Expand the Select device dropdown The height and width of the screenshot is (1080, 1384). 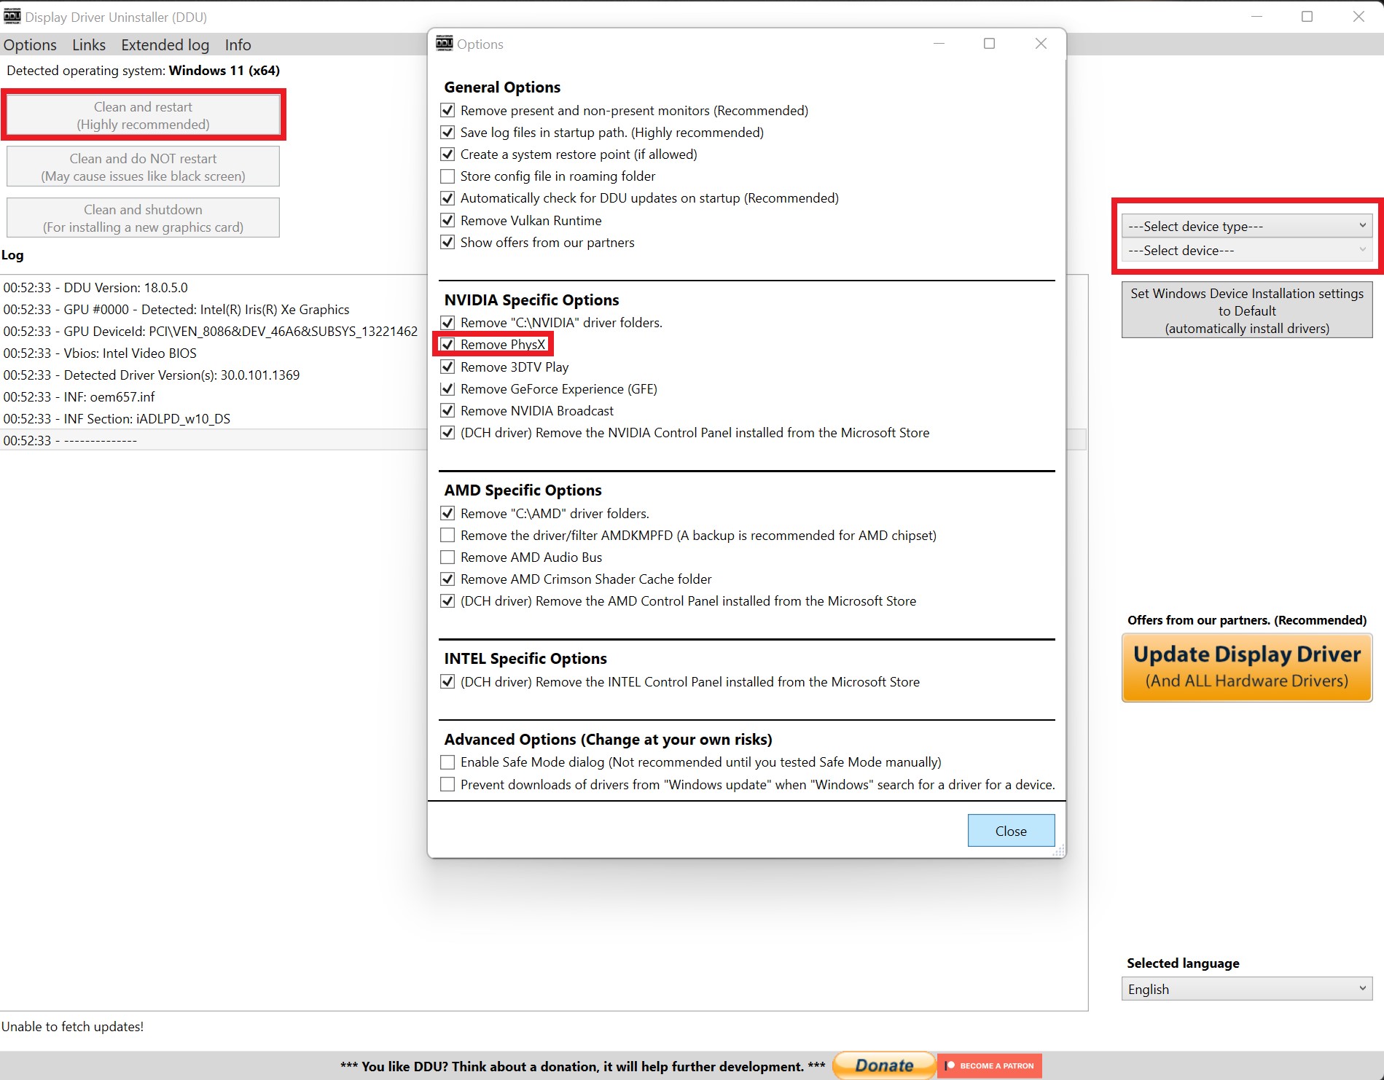1246,251
